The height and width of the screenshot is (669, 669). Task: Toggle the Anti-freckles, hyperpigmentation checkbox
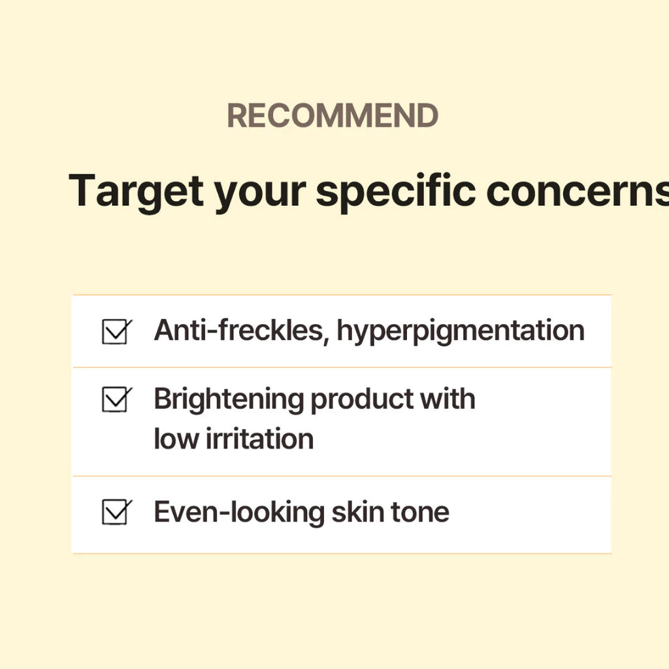116,331
